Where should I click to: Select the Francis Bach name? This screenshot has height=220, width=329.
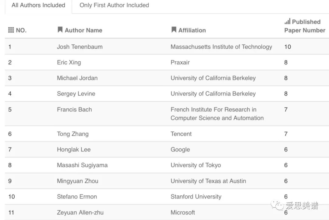click(x=74, y=110)
